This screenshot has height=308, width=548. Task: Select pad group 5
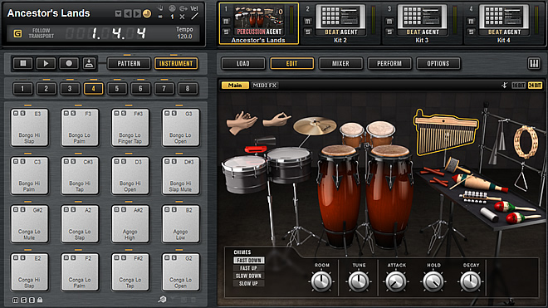pyautogui.click(x=117, y=89)
